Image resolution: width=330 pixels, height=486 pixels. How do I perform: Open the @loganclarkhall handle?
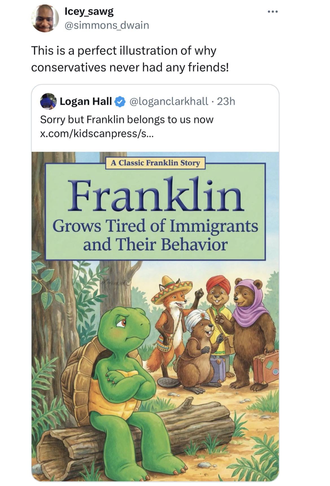[169, 101]
